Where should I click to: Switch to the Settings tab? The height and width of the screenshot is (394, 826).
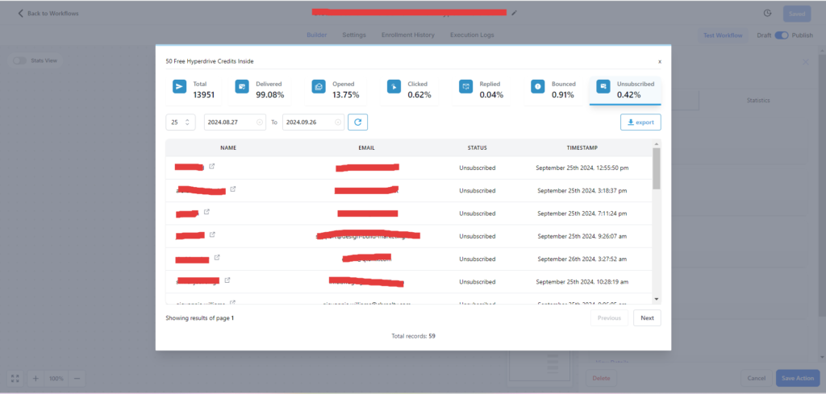coord(354,35)
